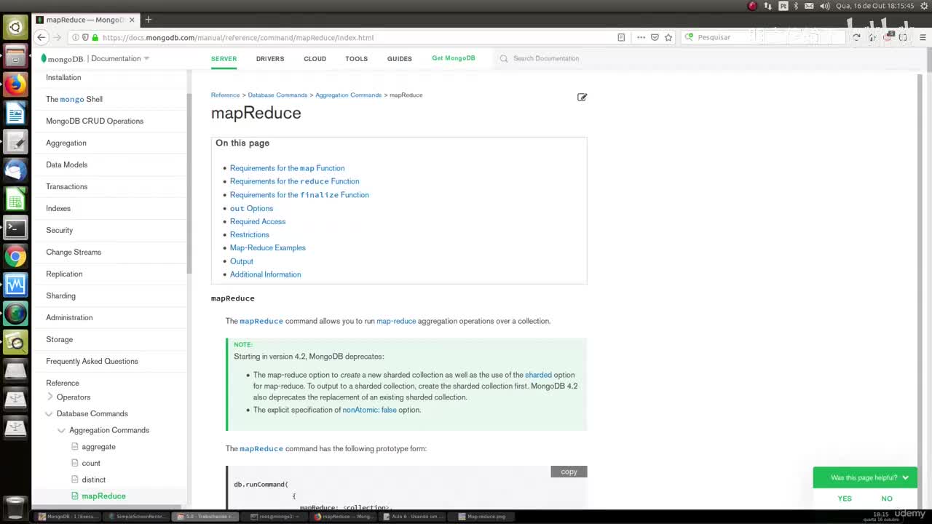The height and width of the screenshot is (524, 932).
Task: Reload the current page
Action: pos(856,37)
